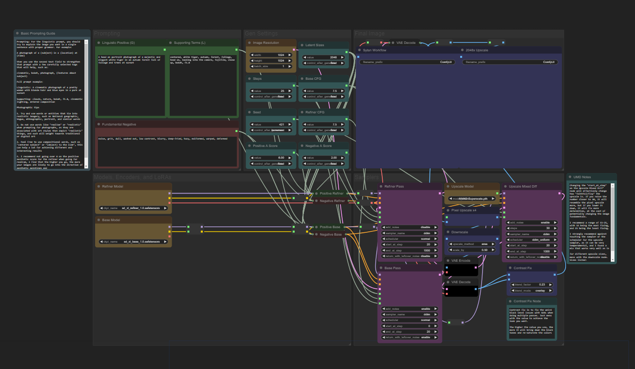
Task: Open the upscale_method selector in Downscale node
Action: [x=473, y=244]
